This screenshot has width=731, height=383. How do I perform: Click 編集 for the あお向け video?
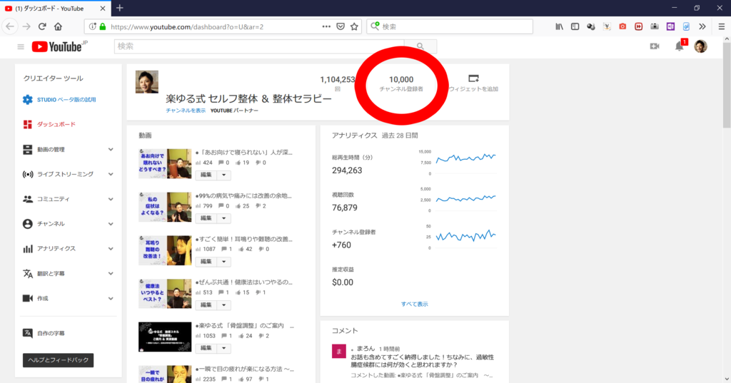(206, 175)
